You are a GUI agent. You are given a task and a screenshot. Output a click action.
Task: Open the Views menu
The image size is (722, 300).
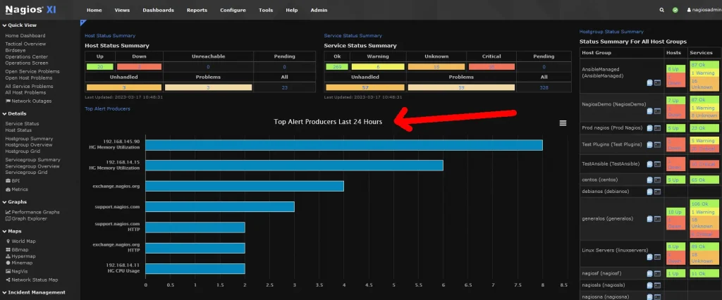pyautogui.click(x=122, y=10)
